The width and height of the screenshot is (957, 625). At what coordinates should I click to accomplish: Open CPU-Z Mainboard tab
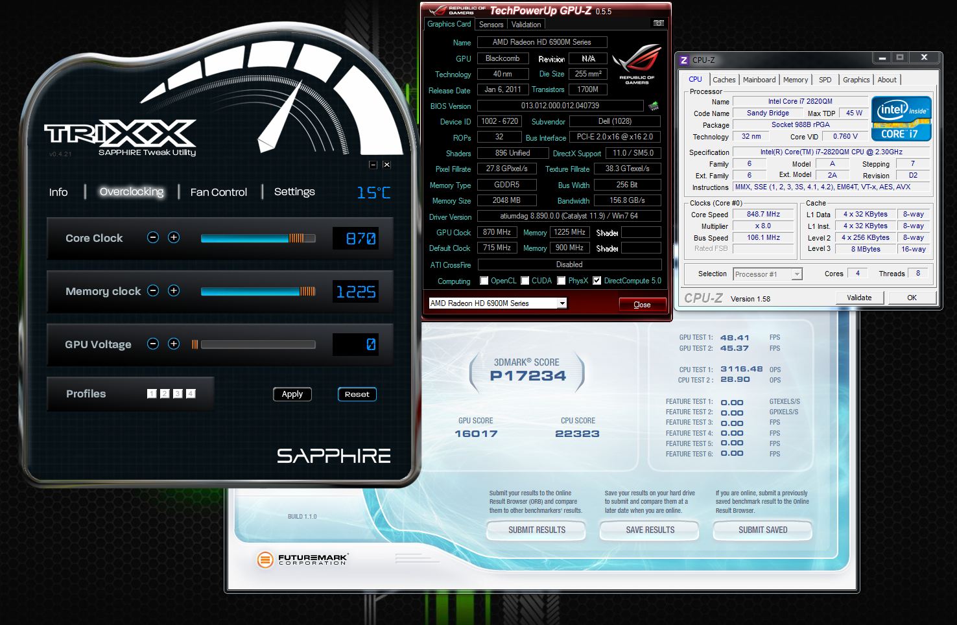(x=759, y=80)
